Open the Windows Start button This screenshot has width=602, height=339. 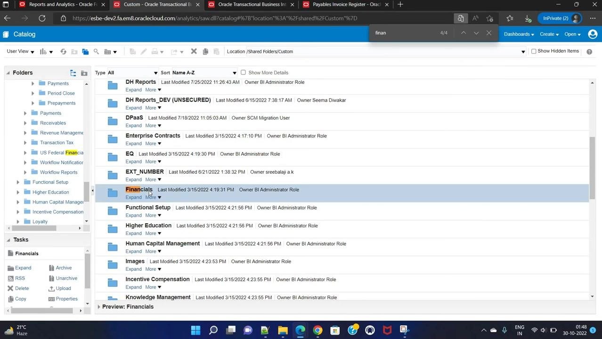(195, 330)
